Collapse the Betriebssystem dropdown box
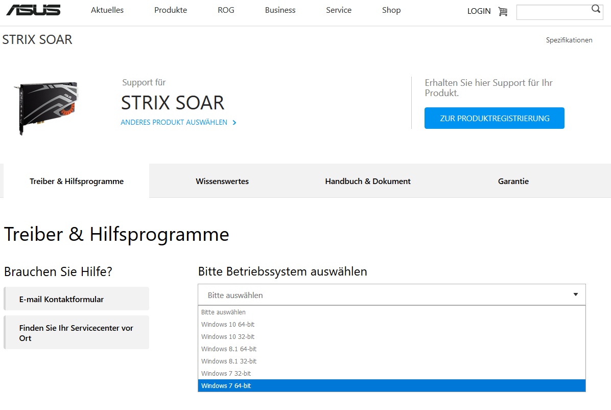Viewport: 611px width, 410px height. [x=392, y=295]
